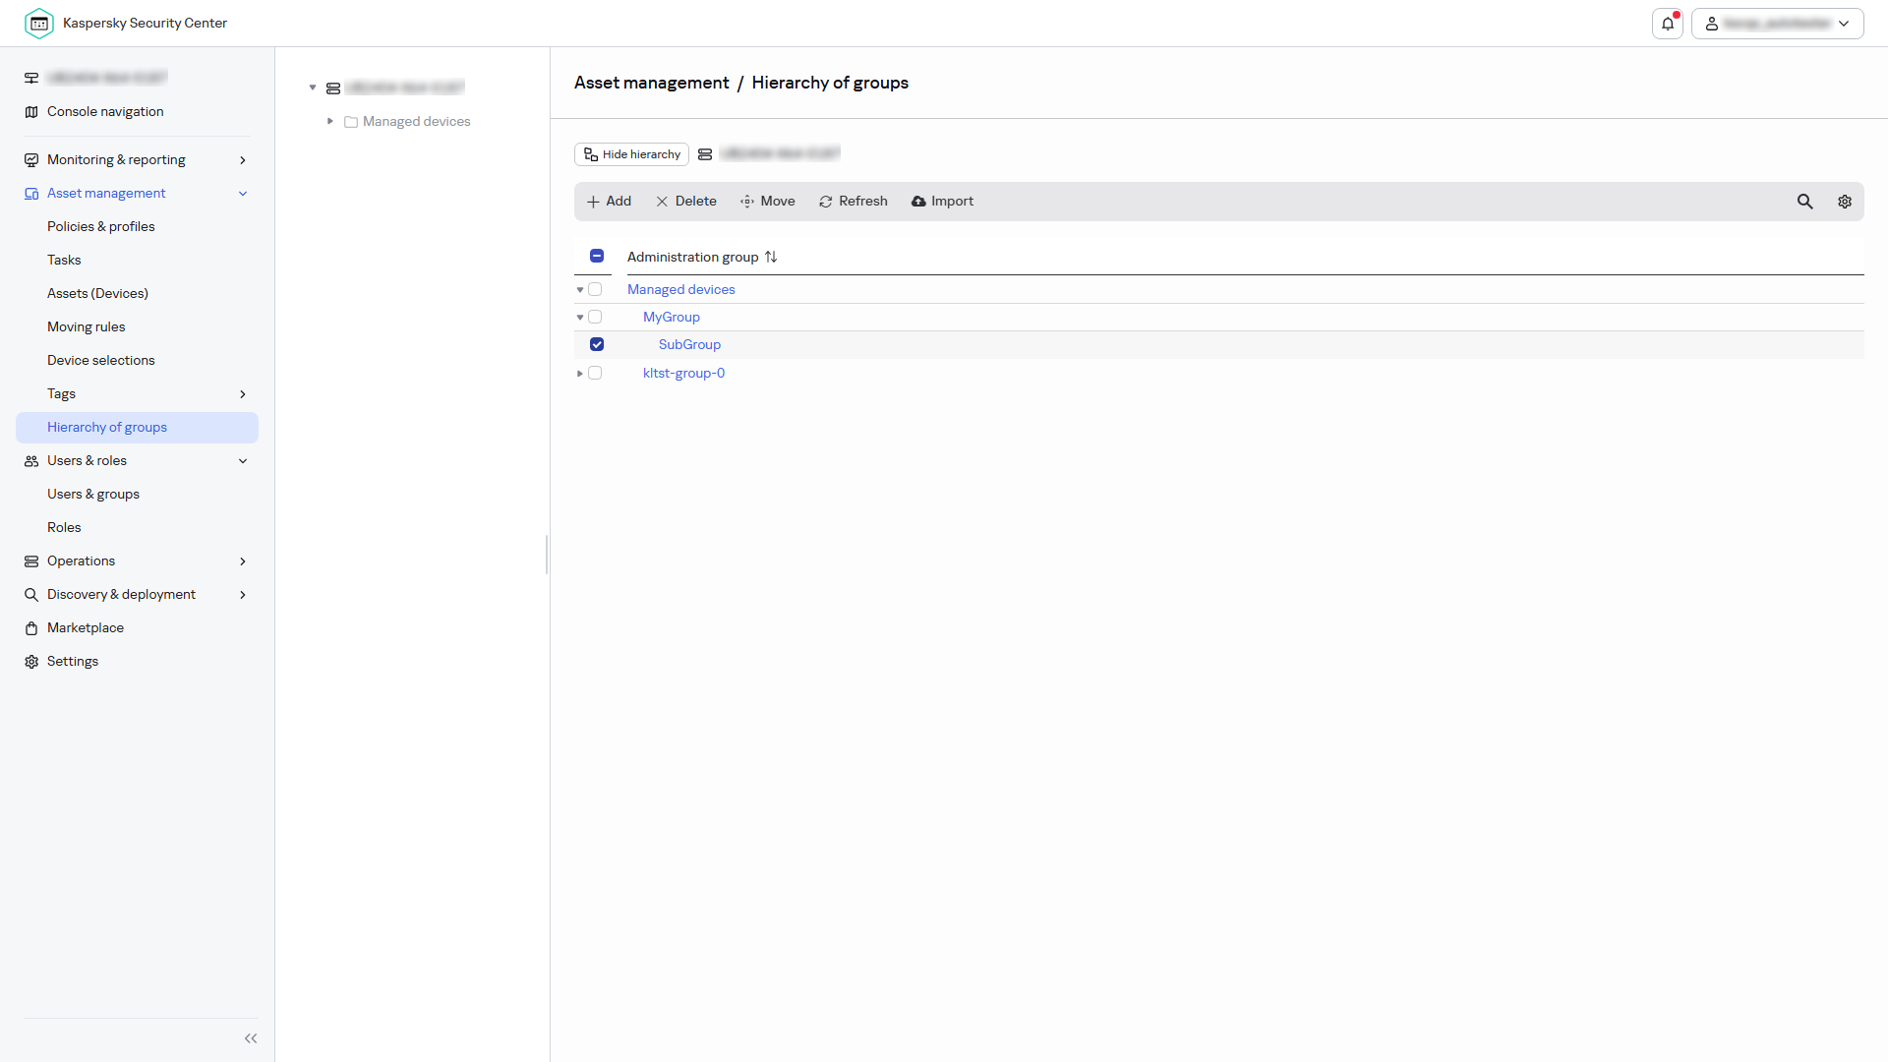Click the Operations sidebar icon
Viewport: 1888px width, 1062px height.
(31, 561)
